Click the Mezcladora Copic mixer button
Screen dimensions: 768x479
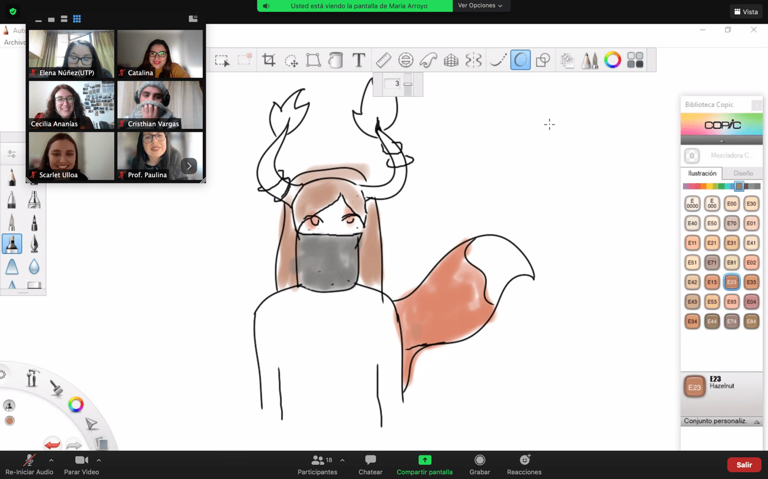(692, 156)
